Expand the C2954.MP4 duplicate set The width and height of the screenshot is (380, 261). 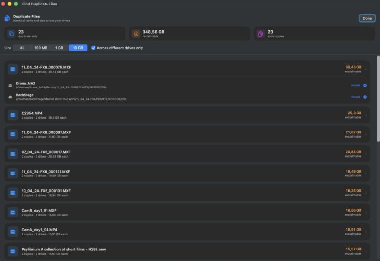[x=366, y=115]
